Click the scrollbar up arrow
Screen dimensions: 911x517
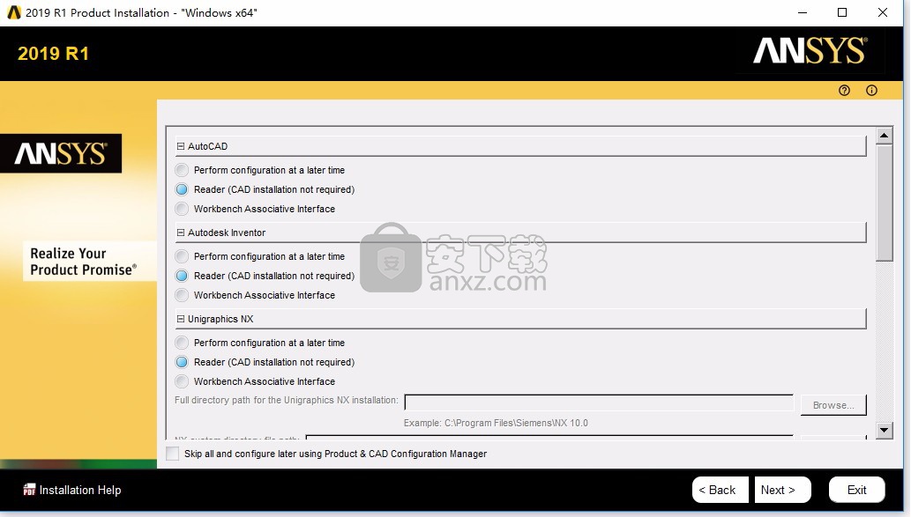[x=885, y=136]
